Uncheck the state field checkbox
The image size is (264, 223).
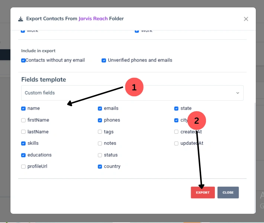click(x=177, y=109)
